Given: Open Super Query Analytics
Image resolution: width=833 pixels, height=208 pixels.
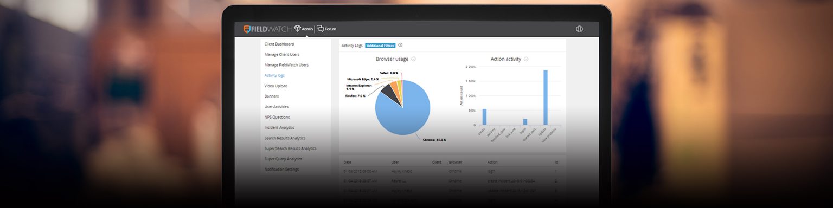Looking at the screenshot, I should coord(283,159).
